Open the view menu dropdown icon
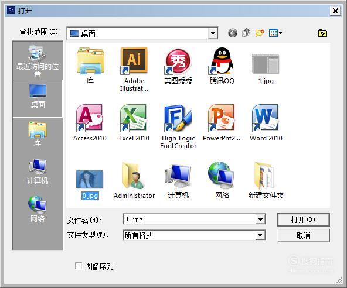Screen dimensions: 347x288 (x=275, y=33)
